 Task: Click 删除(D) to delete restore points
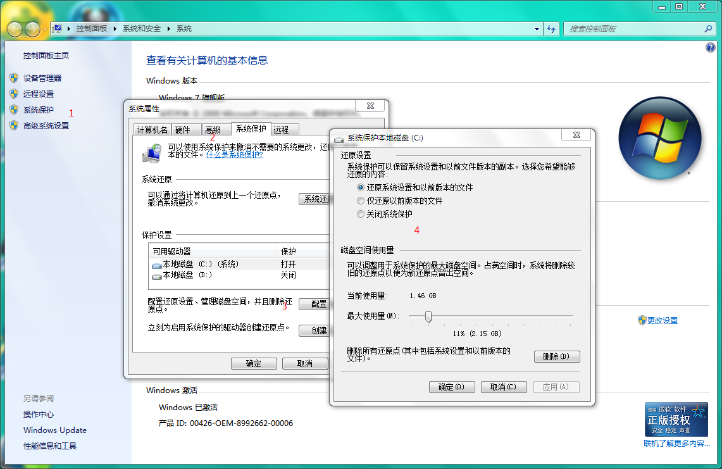(x=557, y=356)
